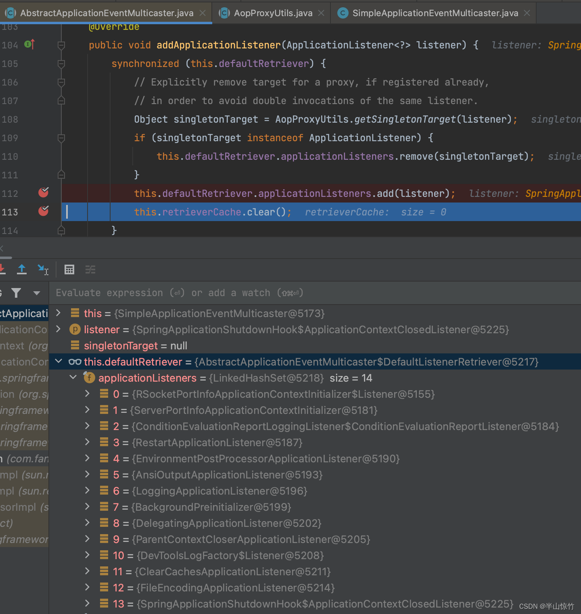The width and height of the screenshot is (581, 614).
Task: Click the field icon beside applicationListeners
Action: tap(89, 378)
